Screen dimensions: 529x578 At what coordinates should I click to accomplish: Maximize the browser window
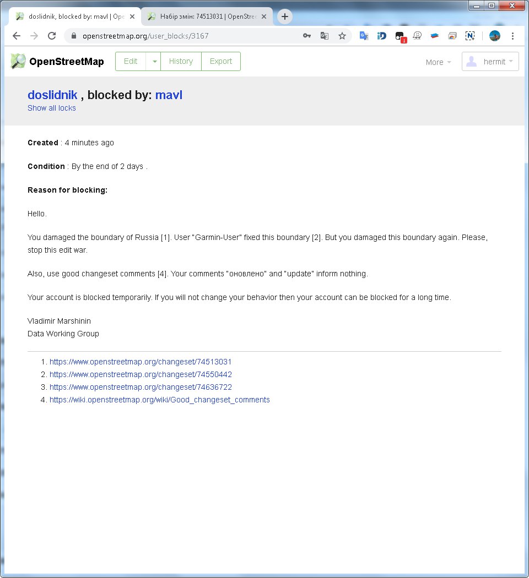click(492, 6)
